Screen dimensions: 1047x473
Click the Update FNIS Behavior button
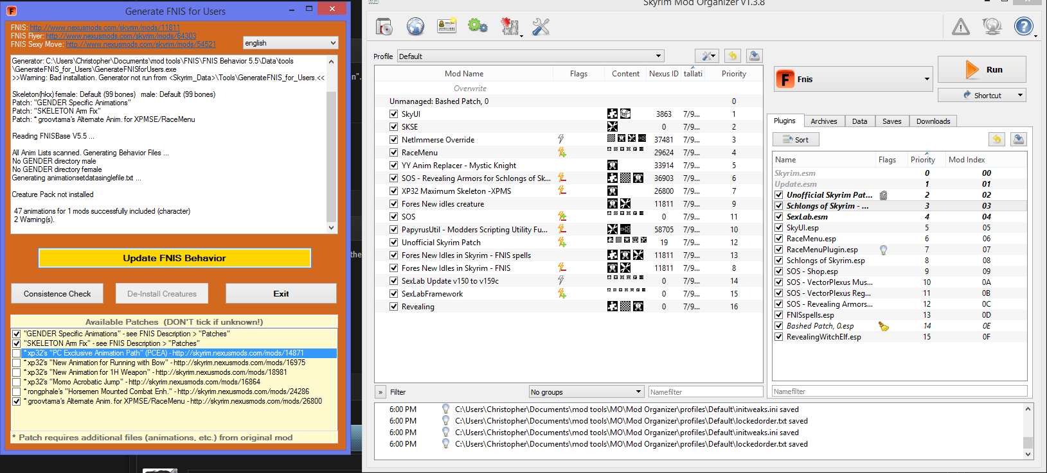pyautogui.click(x=175, y=258)
